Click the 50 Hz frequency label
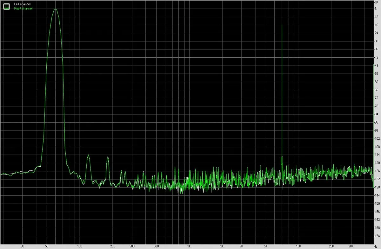 (47, 246)
